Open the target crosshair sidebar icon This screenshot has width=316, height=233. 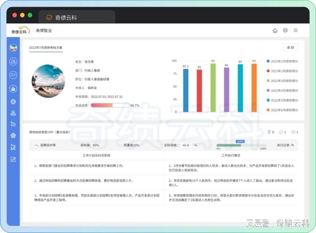coord(13,102)
